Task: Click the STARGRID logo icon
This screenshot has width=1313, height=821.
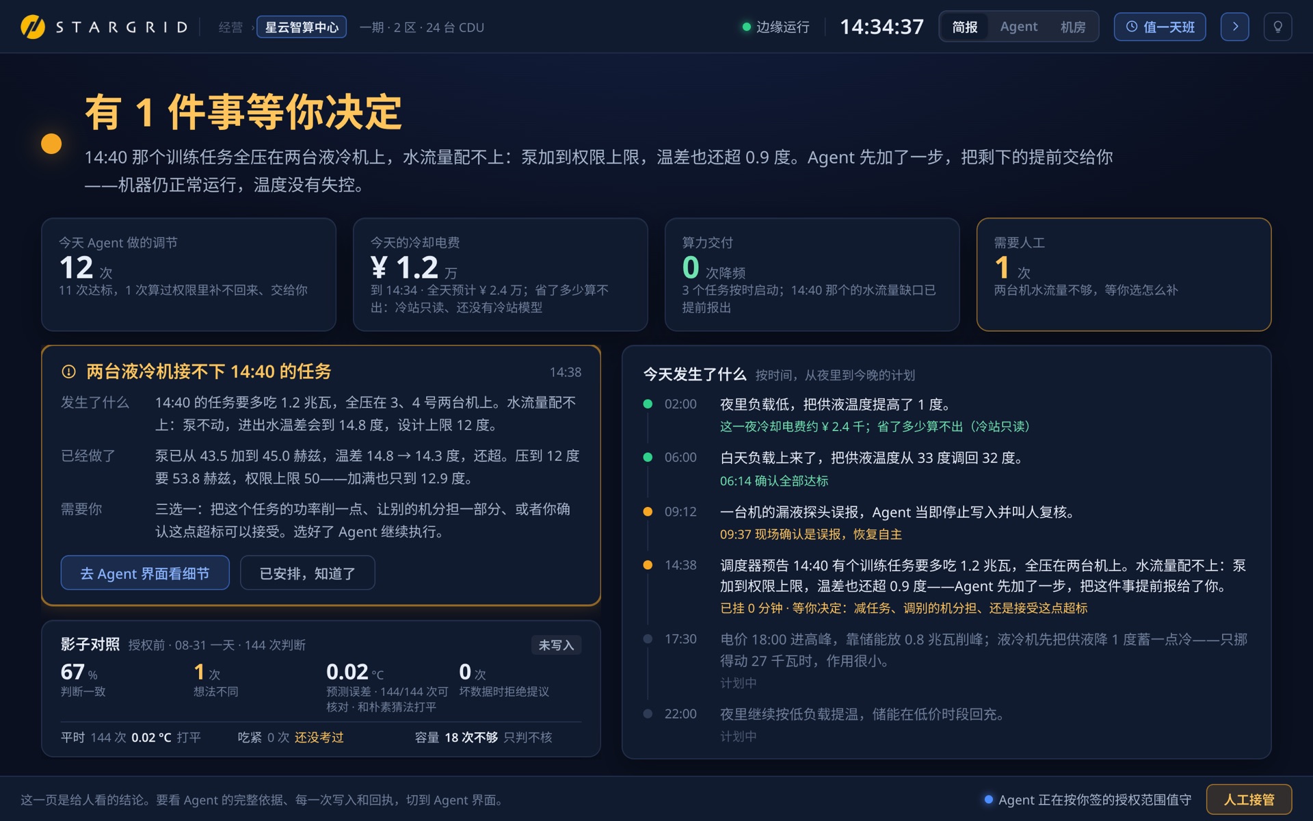Action: (32, 27)
